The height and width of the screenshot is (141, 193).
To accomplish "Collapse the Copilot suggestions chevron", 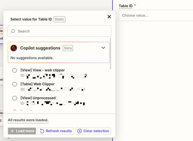I will 103,48.
